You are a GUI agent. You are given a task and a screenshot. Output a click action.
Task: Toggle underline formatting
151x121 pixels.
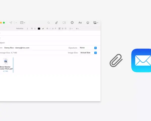click(x=53, y=28)
